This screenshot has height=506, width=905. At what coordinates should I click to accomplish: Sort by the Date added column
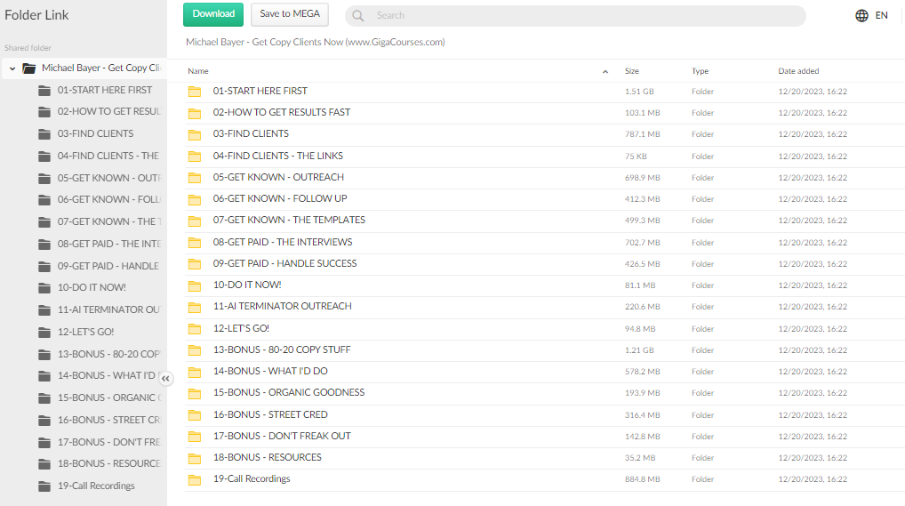coord(798,71)
